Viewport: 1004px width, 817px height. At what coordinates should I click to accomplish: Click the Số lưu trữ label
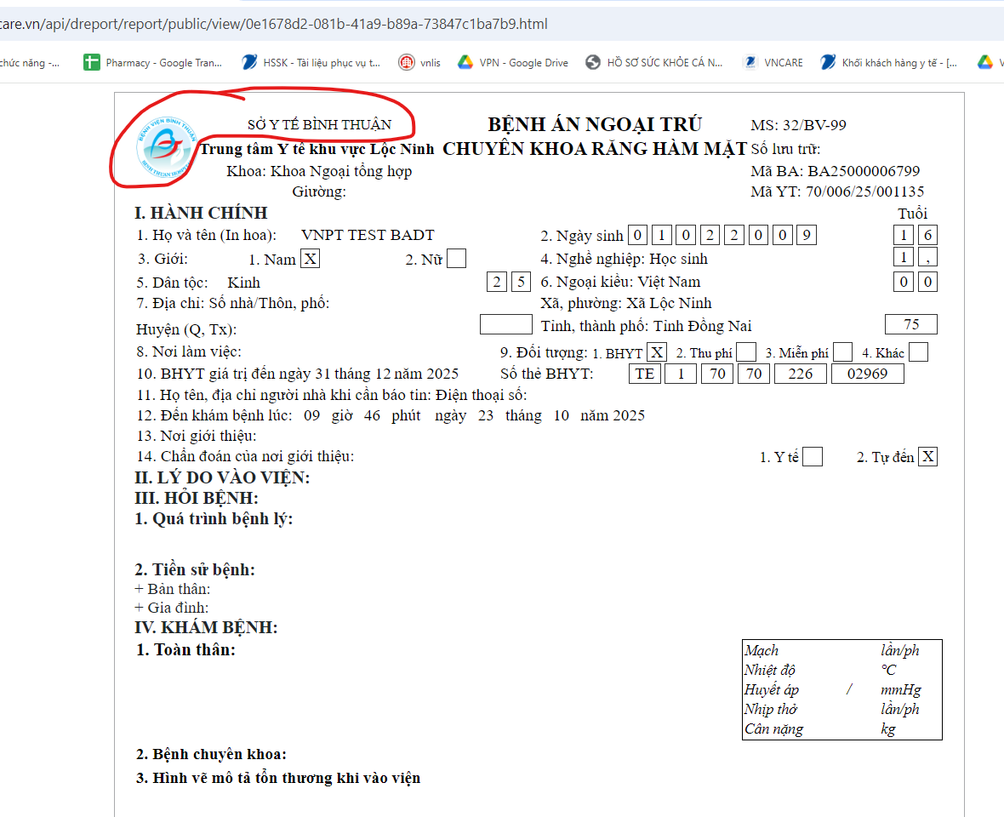(x=785, y=149)
